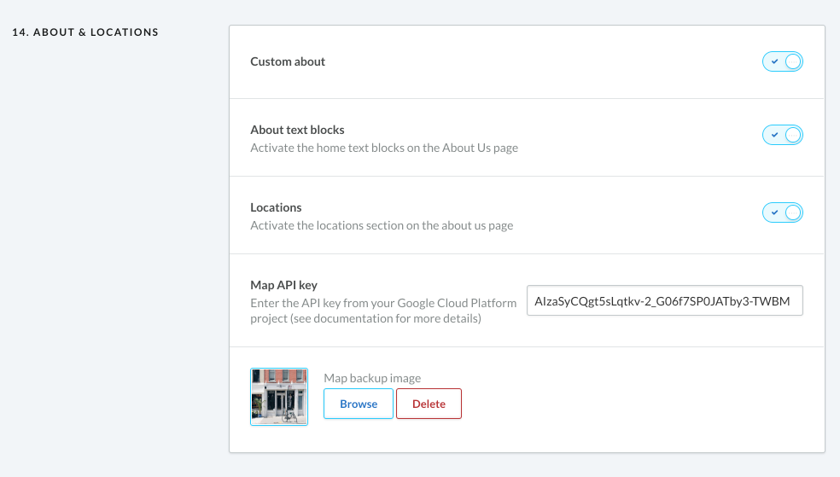Screen dimensions: 840x477
Task: Open the Map backup image thumbnail
Action: pyautogui.click(x=279, y=397)
